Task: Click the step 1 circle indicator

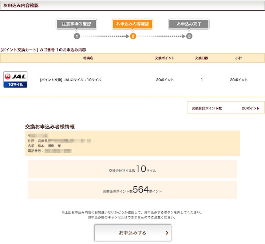Action: 77,36
